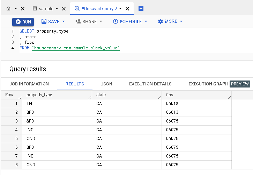Run the query with RUN button
This screenshot has width=253, height=175.
click(x=23, y=22)
